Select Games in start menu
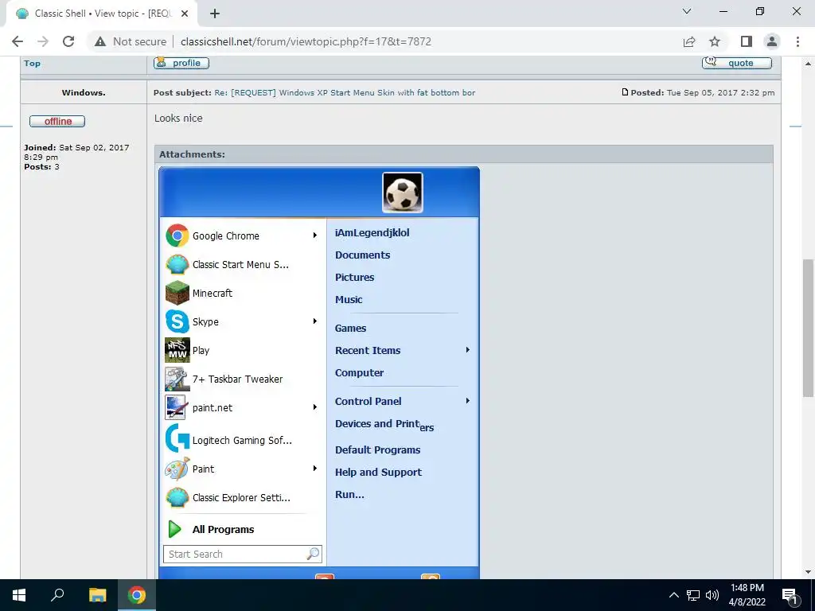The height and width of the screenshot is (611, 815). point(350,329)
